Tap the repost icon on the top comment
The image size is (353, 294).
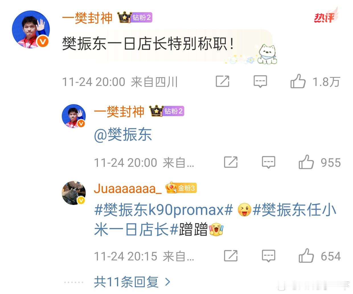(x=222, y=81)
